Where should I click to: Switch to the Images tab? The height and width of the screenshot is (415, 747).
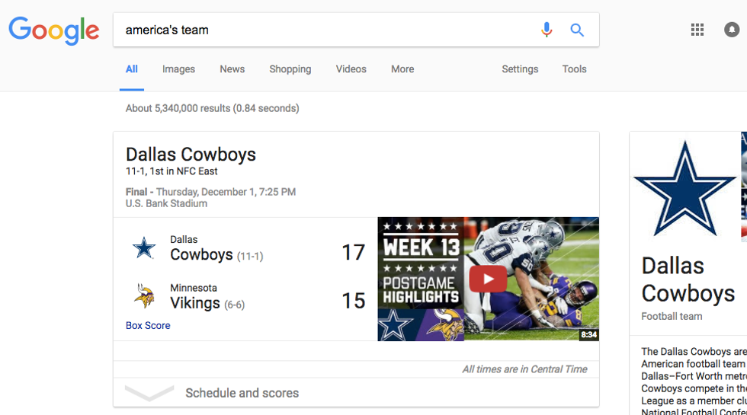tap(178, 69)
